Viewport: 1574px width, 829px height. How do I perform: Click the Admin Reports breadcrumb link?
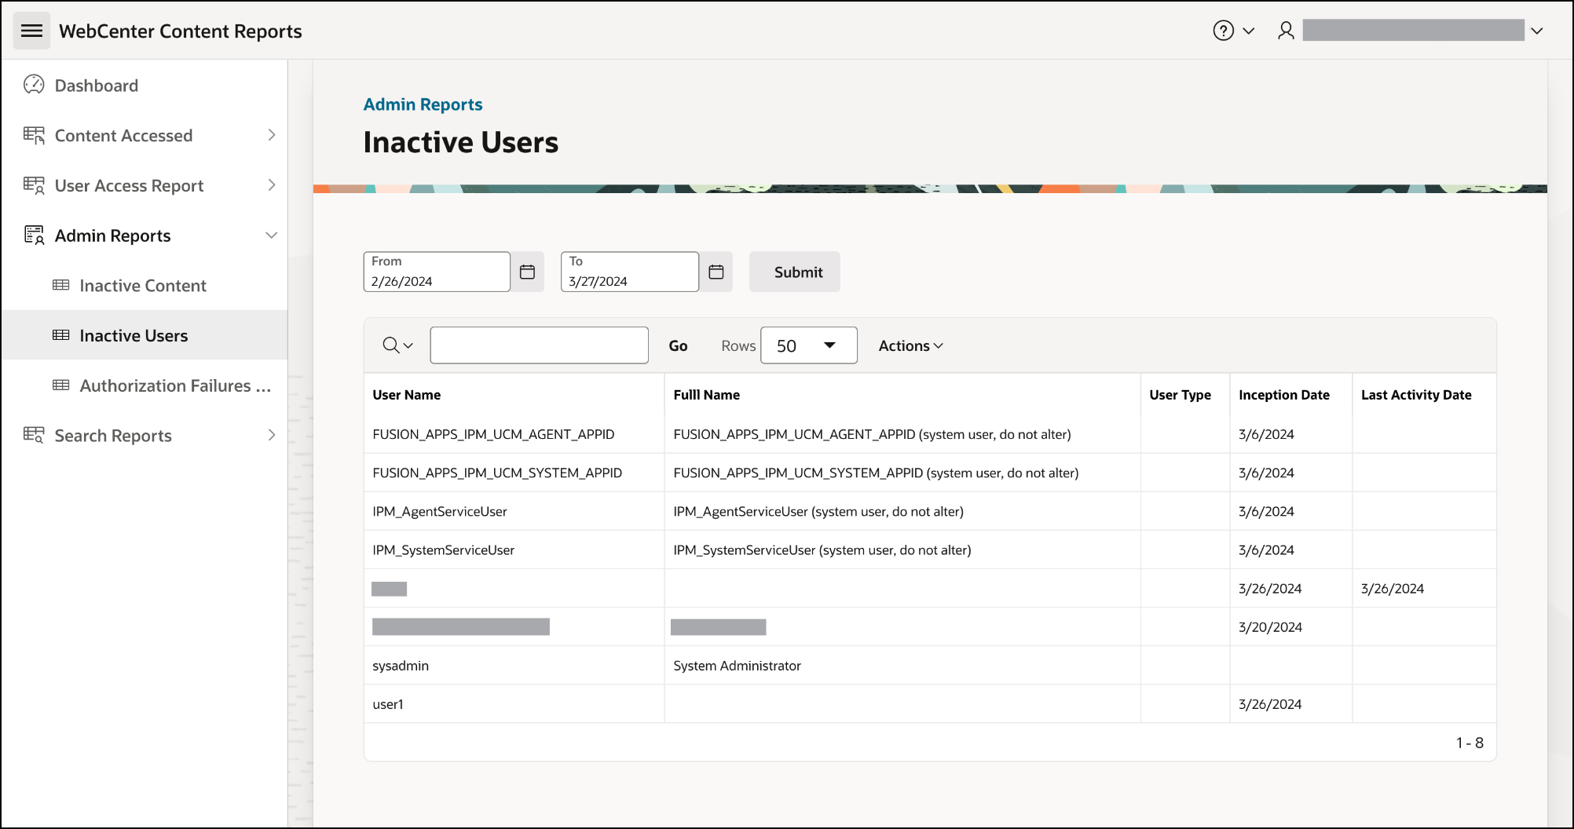(x=423, y=104)
